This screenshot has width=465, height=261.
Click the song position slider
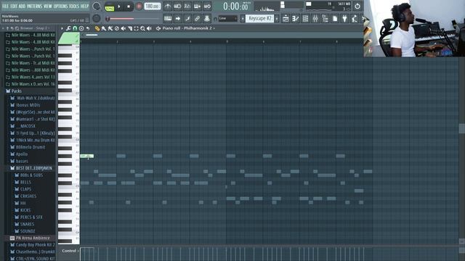133,19
